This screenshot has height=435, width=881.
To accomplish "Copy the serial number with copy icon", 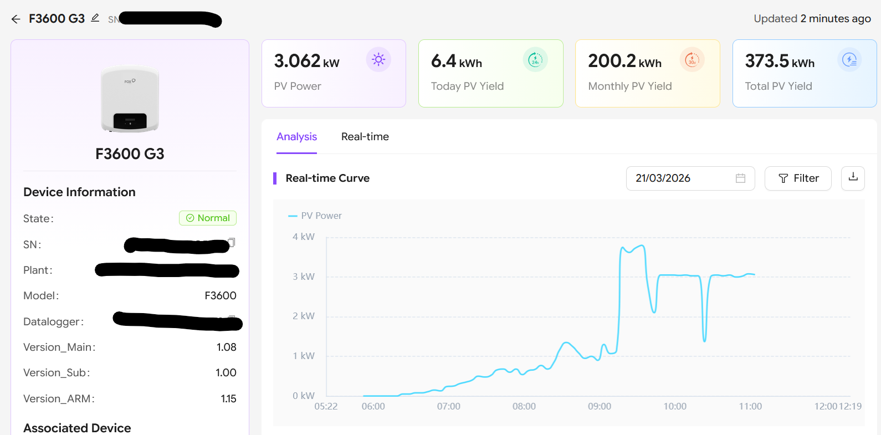I will pos(232,242).
